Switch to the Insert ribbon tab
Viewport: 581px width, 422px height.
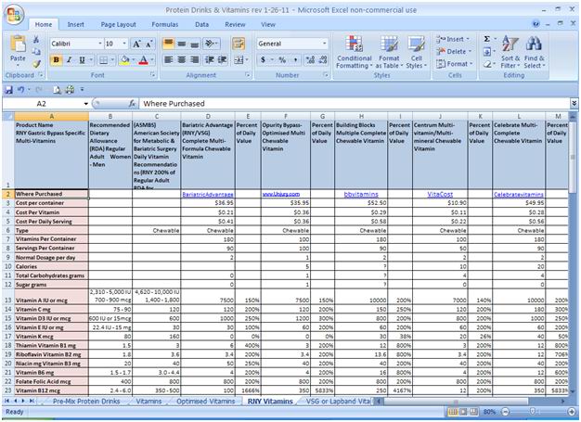click(75, 24)
